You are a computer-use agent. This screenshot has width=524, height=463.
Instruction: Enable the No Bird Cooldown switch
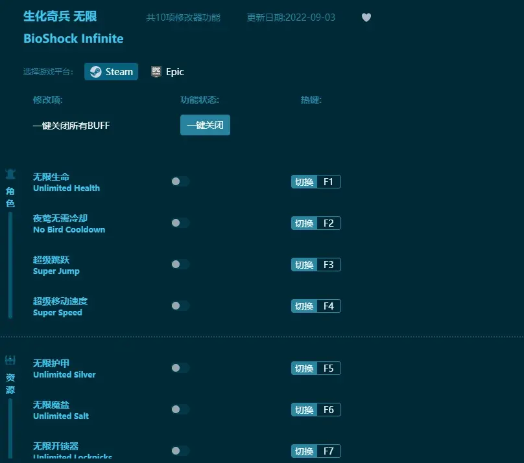click(180, 223)
